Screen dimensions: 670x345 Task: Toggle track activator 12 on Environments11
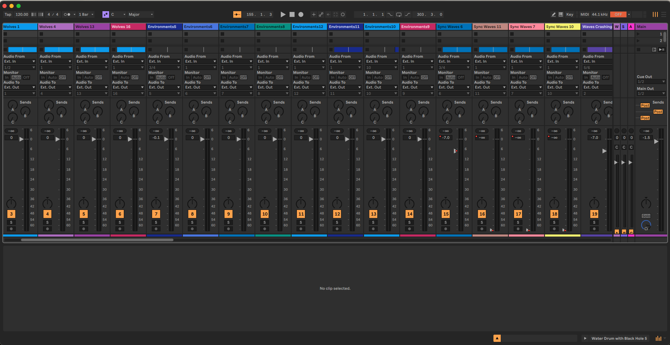point(337,214)
